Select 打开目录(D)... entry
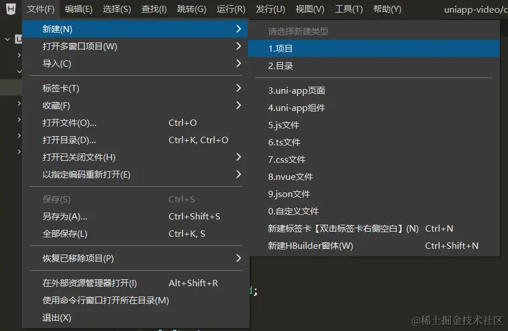 click(x=135, y=140)
